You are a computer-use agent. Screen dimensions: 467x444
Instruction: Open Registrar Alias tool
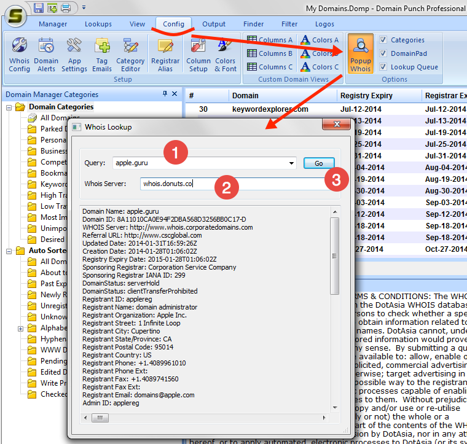165,54
